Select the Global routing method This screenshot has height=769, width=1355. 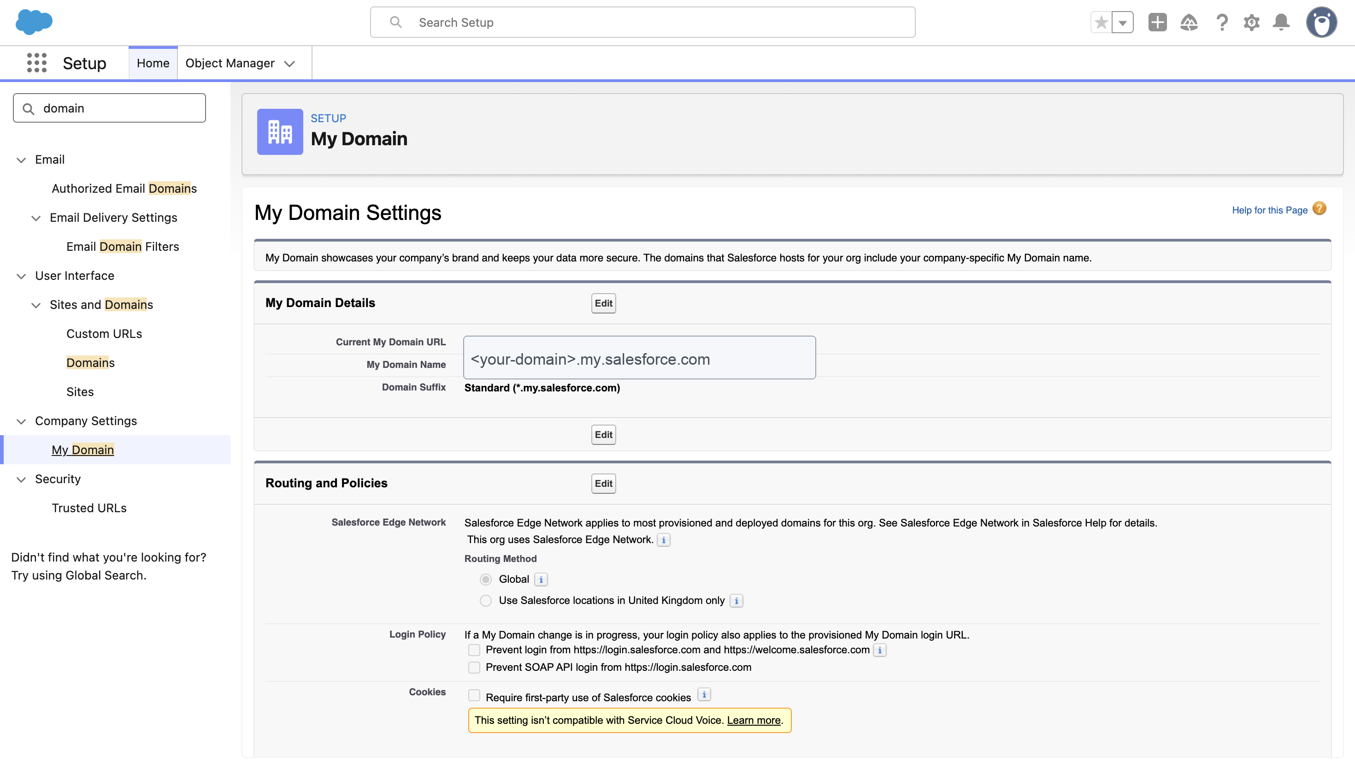pos(486,580)
